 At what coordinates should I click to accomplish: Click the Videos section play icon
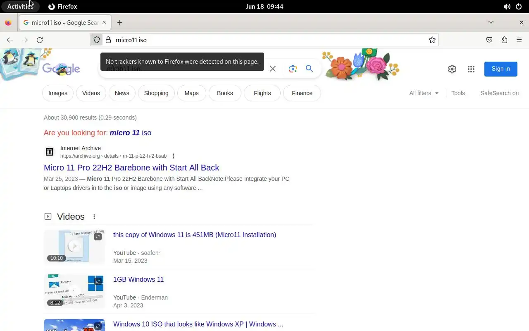tap(48, 216)
